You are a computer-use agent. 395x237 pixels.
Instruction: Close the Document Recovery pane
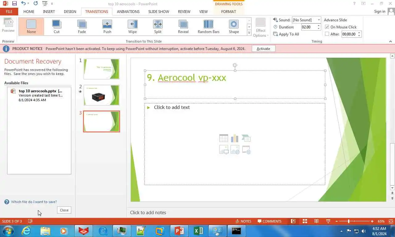(x=64, y=210)
